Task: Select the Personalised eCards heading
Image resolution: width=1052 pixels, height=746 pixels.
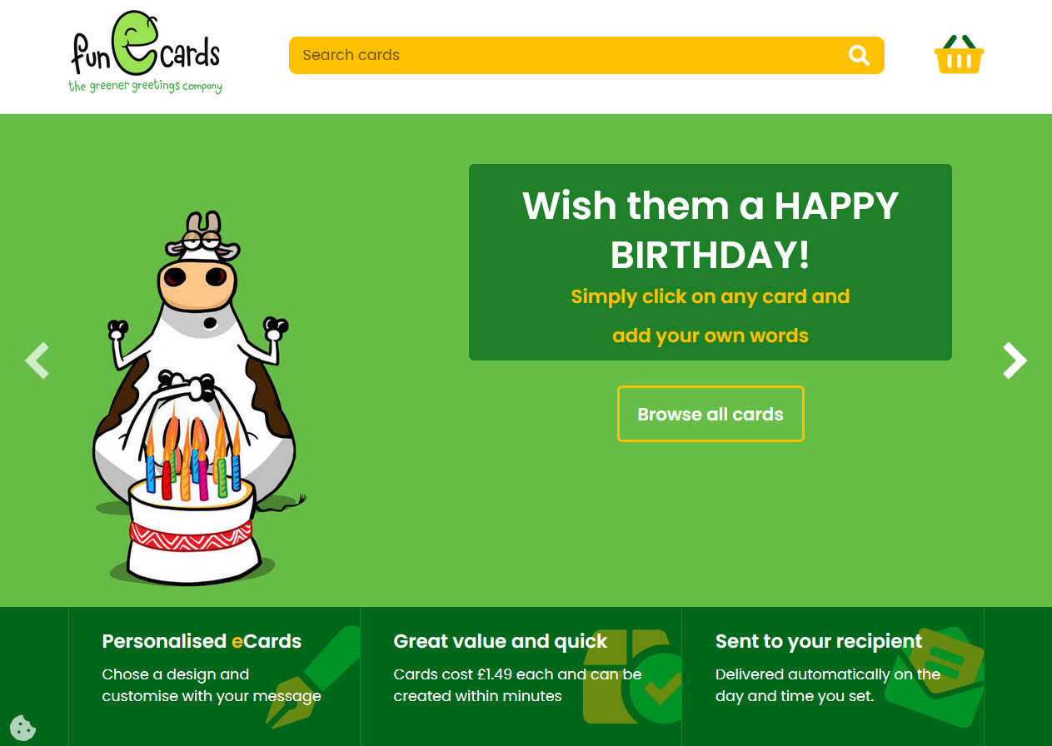Action: point(202,641)
